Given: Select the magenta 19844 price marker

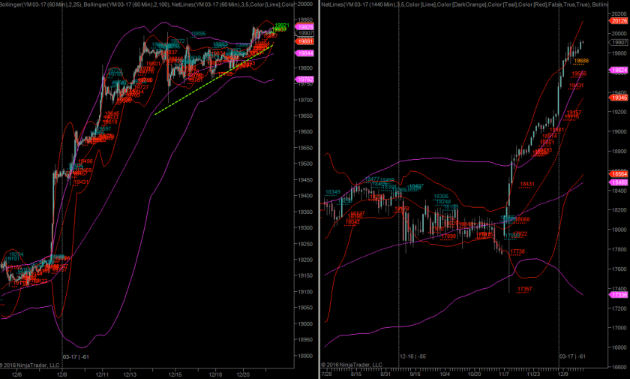Looking at the screenshot, I should click(x=304, y=53).
